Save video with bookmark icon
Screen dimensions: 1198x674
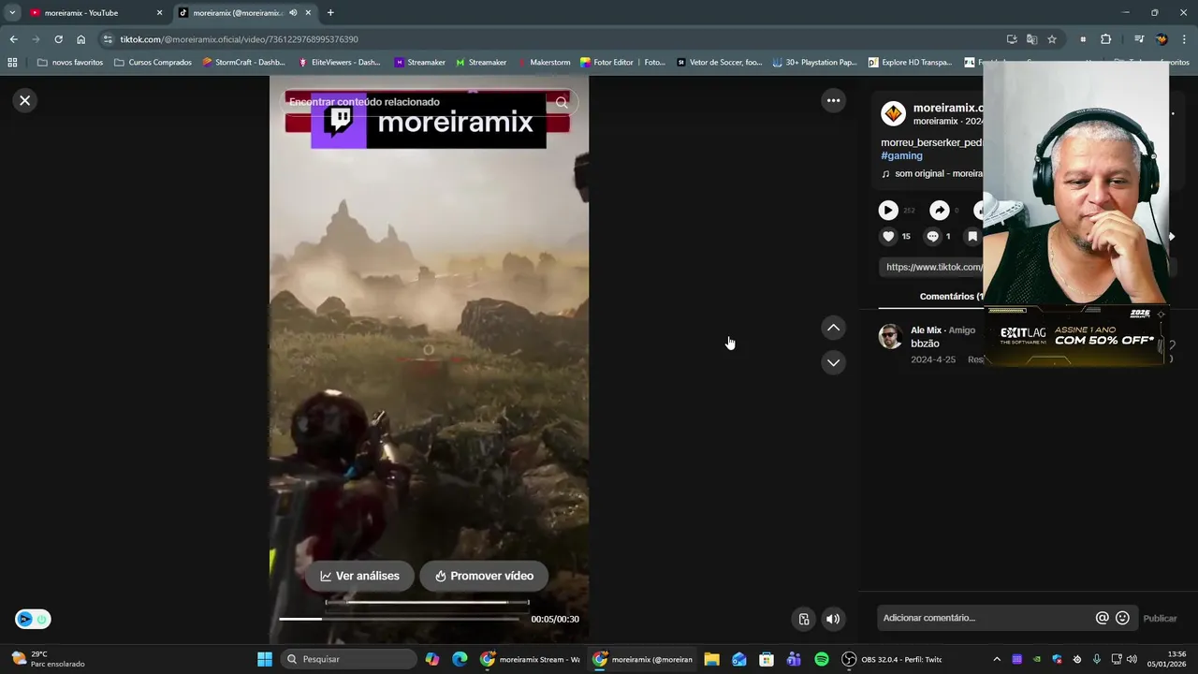[972, 236]
